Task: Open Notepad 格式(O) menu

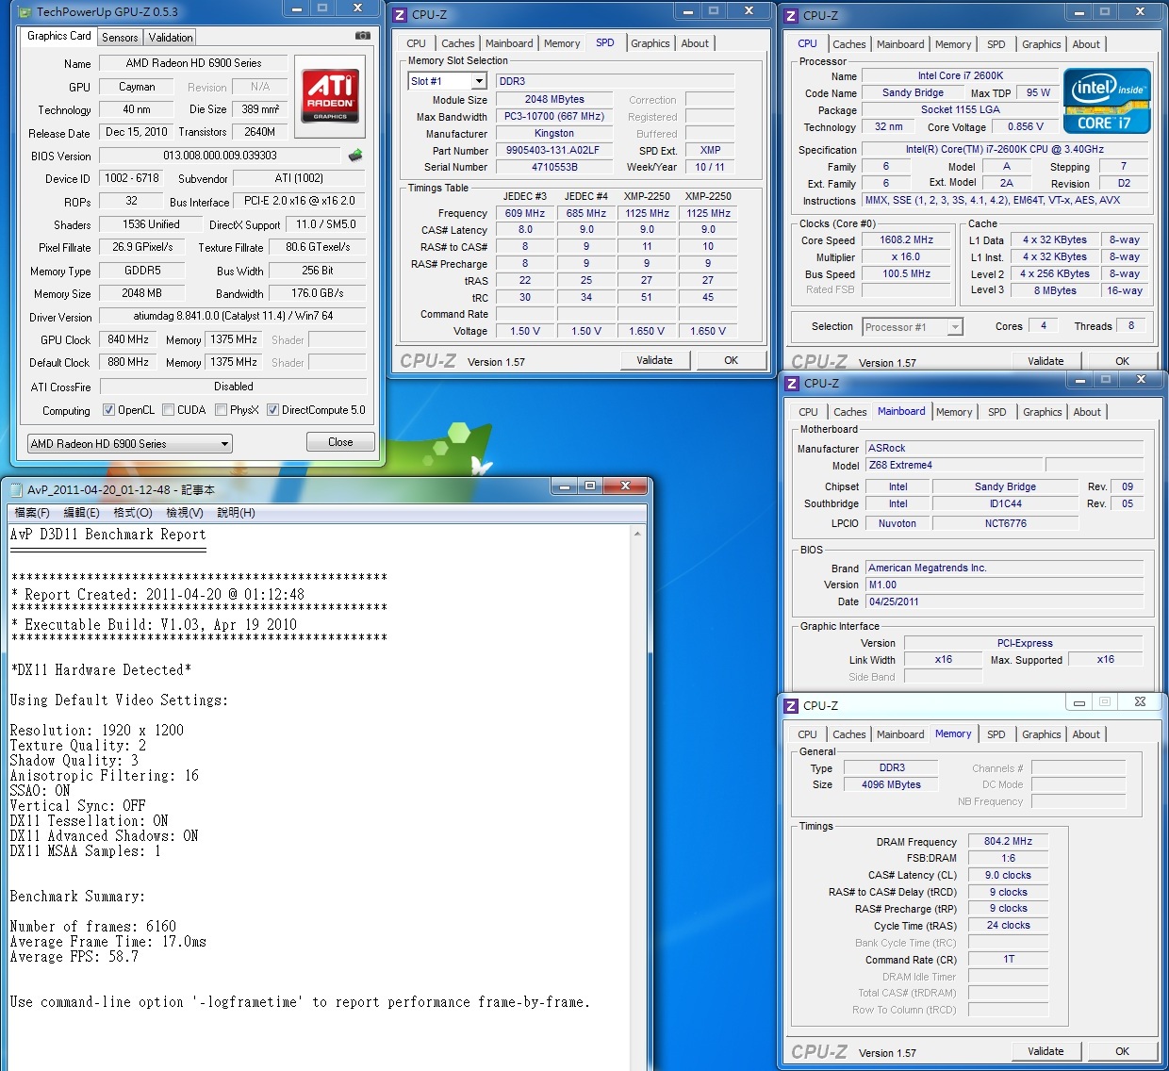Action: 133,513
